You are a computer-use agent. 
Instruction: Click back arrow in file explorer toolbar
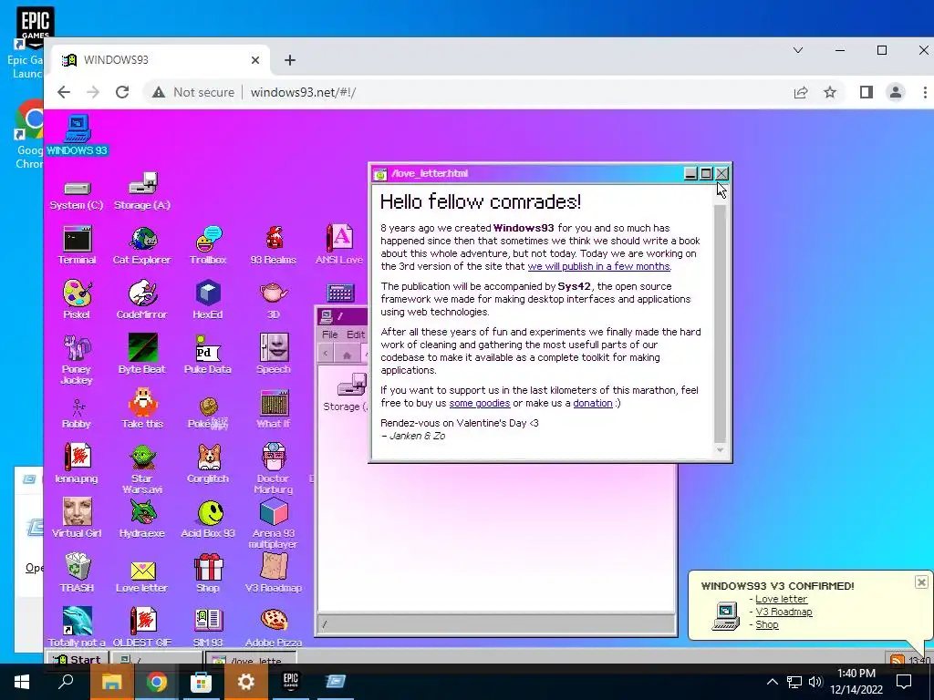326,355
